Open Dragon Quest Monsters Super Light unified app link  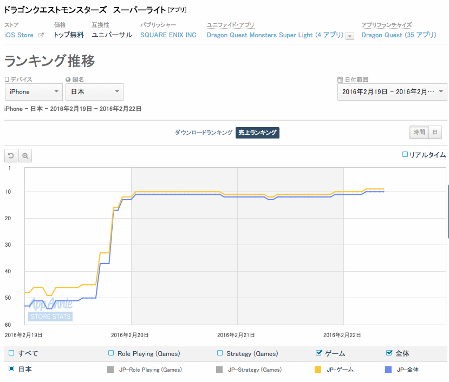point(275,35)
